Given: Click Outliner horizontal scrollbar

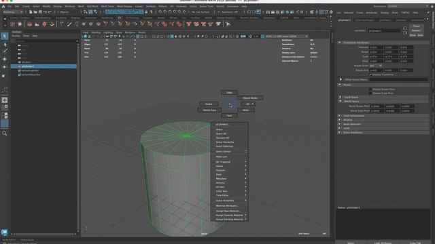Looking at the screenshot, I should [43, 234].
